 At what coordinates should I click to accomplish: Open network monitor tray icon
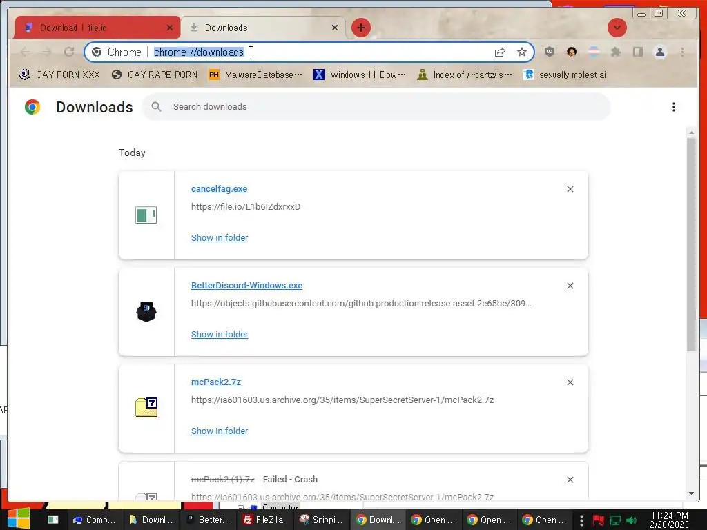click(615, 520)
